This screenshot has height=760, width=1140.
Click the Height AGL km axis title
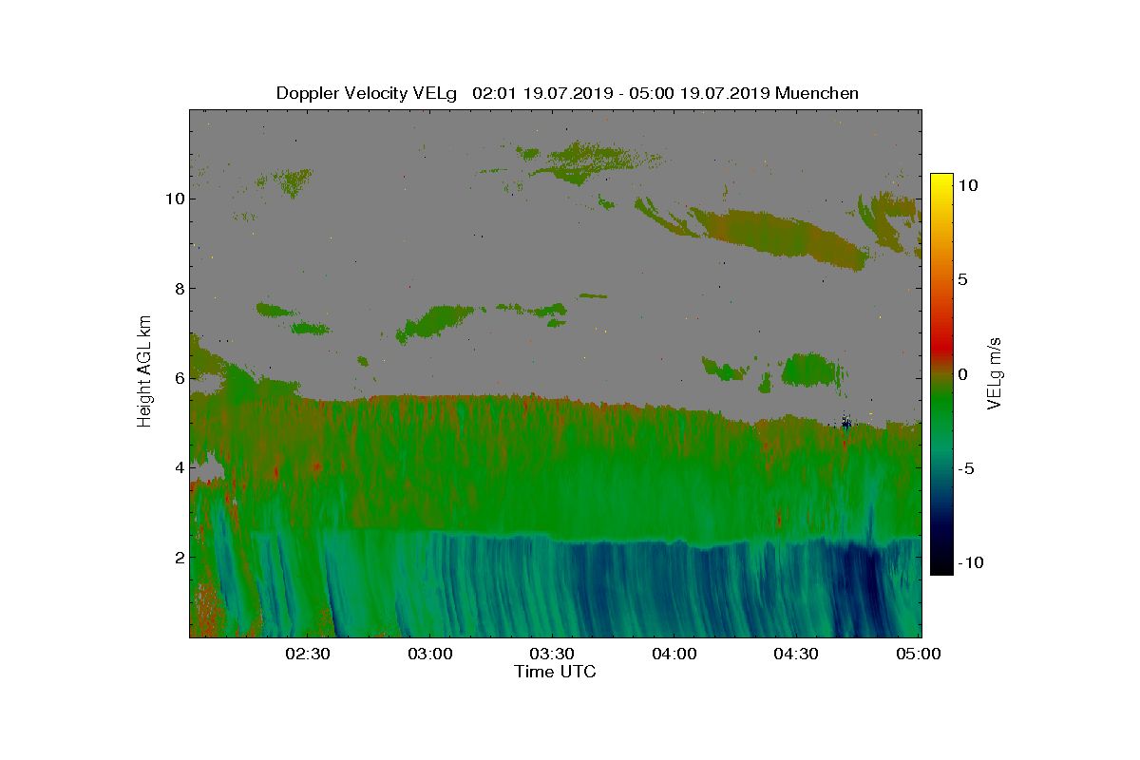point(144,371)
